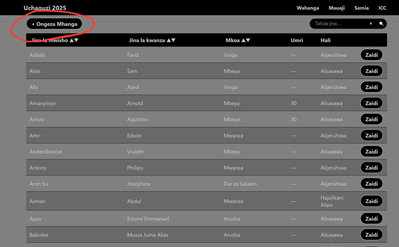Click first name Philipo
The height and width of the screenshot is (247, 399).
[135, 168]
